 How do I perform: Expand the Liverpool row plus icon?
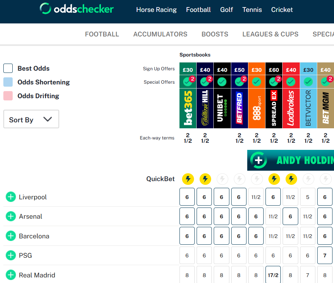[x=11, y=197]
